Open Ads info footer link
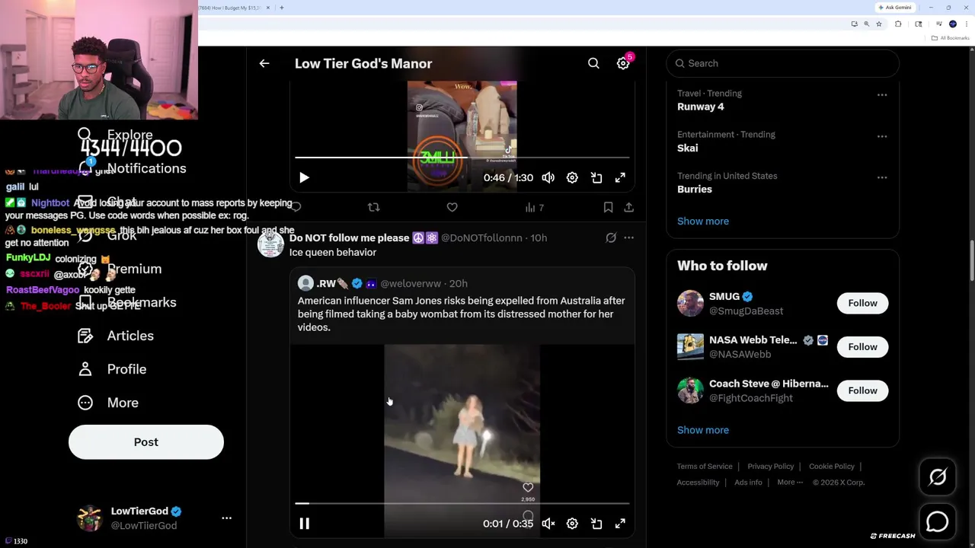Screen dimensions: 975x548 [748, 482]
